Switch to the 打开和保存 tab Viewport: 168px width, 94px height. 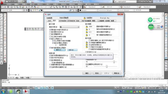tap(63, 21)
